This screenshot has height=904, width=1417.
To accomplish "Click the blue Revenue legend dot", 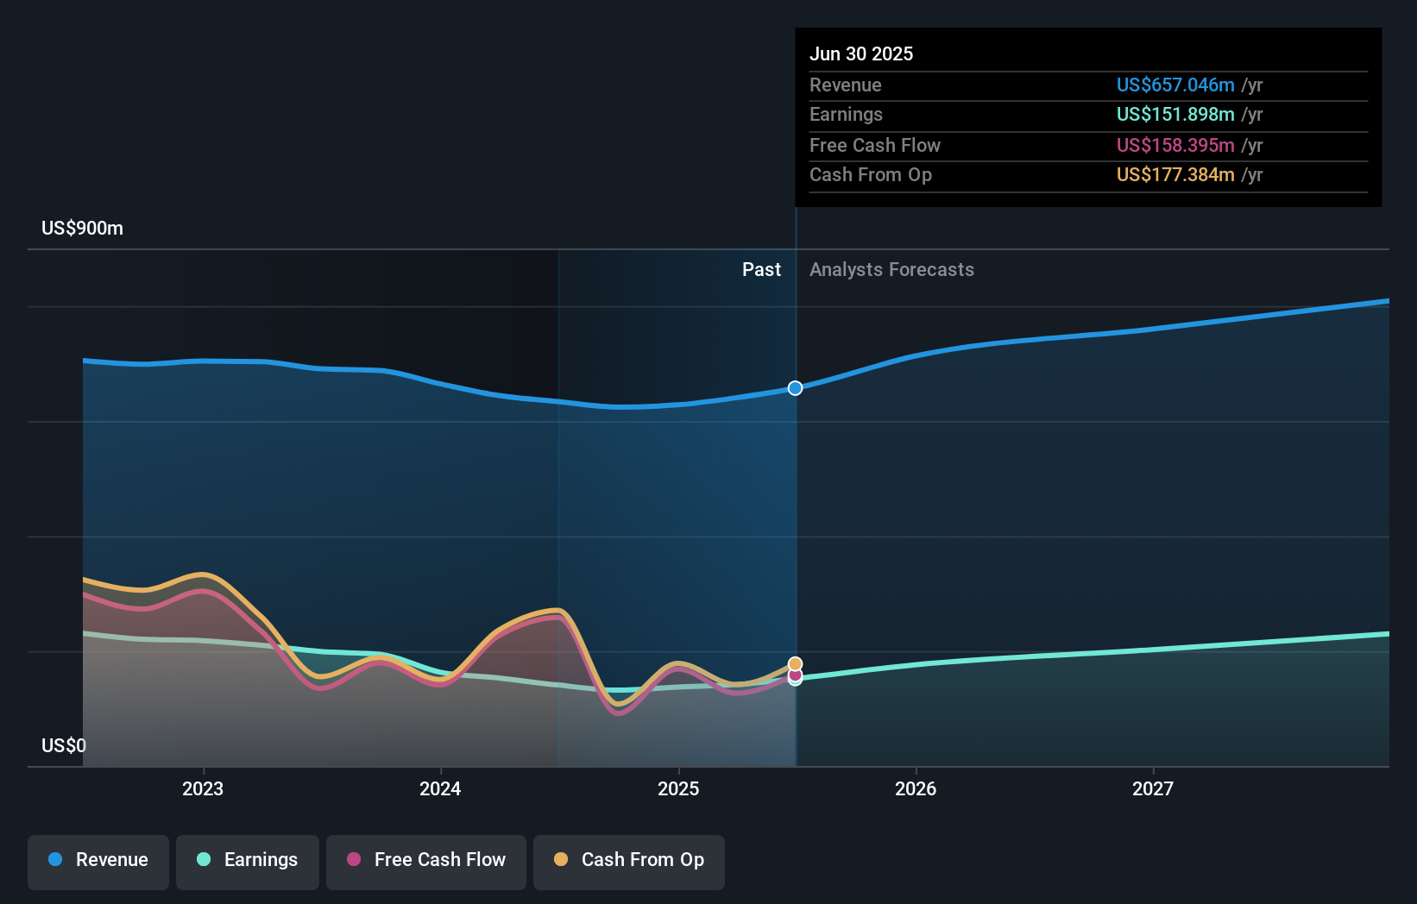I will coord(55,859).
